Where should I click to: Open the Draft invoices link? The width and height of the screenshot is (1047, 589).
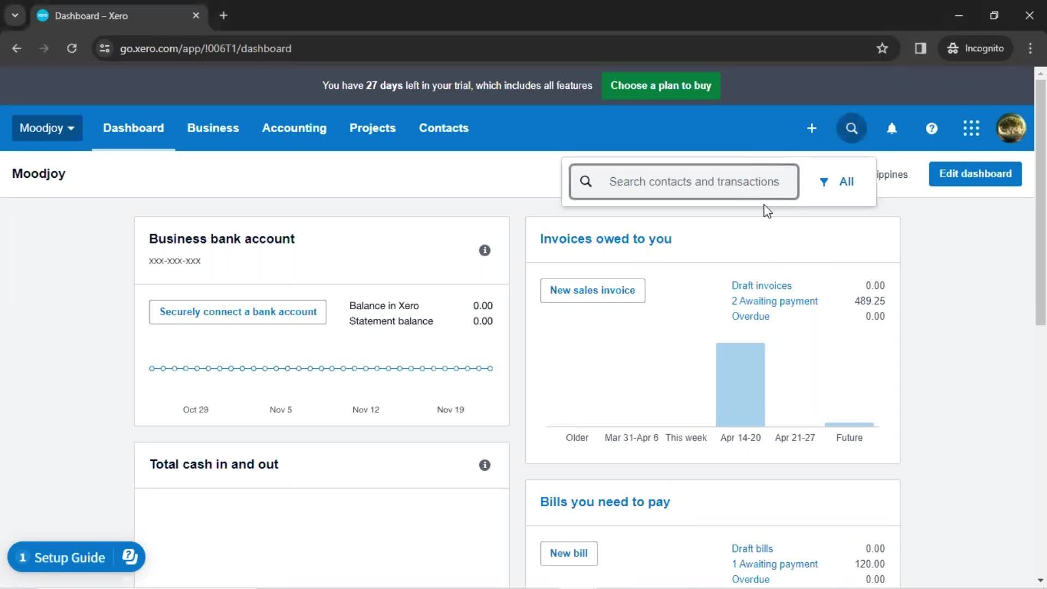761,286
